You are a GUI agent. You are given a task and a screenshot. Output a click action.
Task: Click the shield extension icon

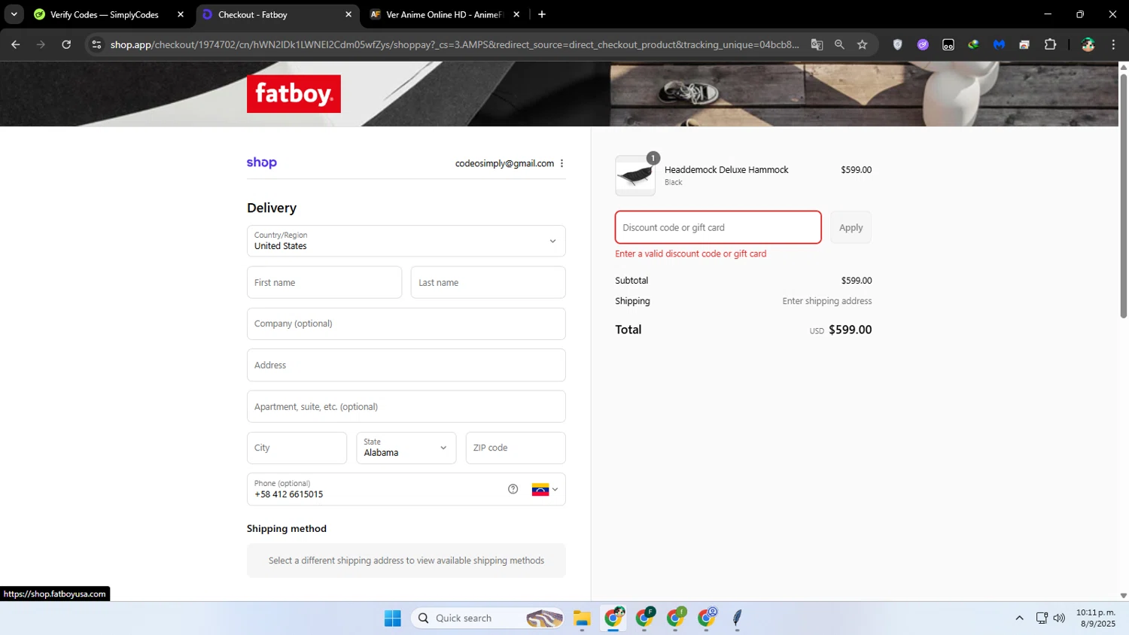tap(897, 44)
